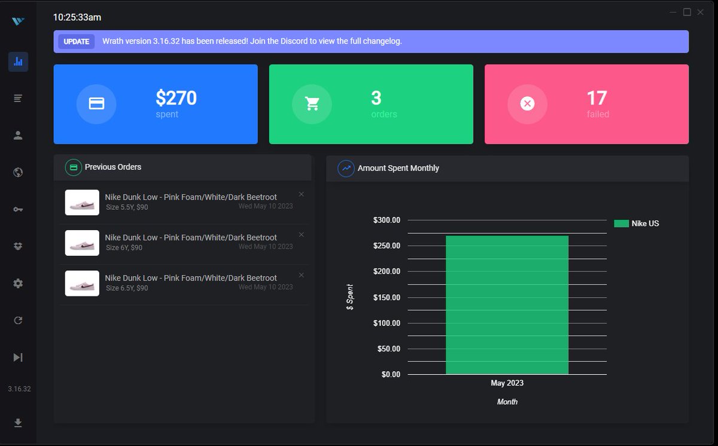The width and height of the screenshot is (718, 446).
Task: Click the '$150.00' axis value
Action: click(x=387, y=297)
